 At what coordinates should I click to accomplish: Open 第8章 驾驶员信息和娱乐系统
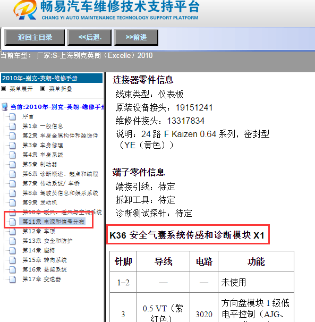(x=60, y=193)
